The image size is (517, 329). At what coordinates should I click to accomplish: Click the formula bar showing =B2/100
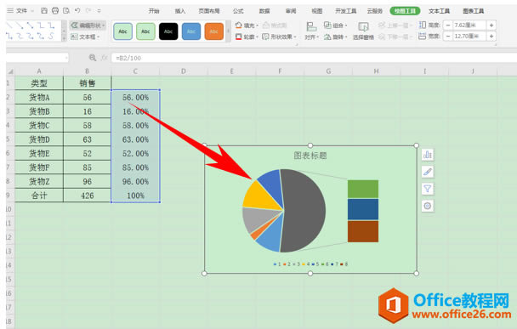pos(314,58)
